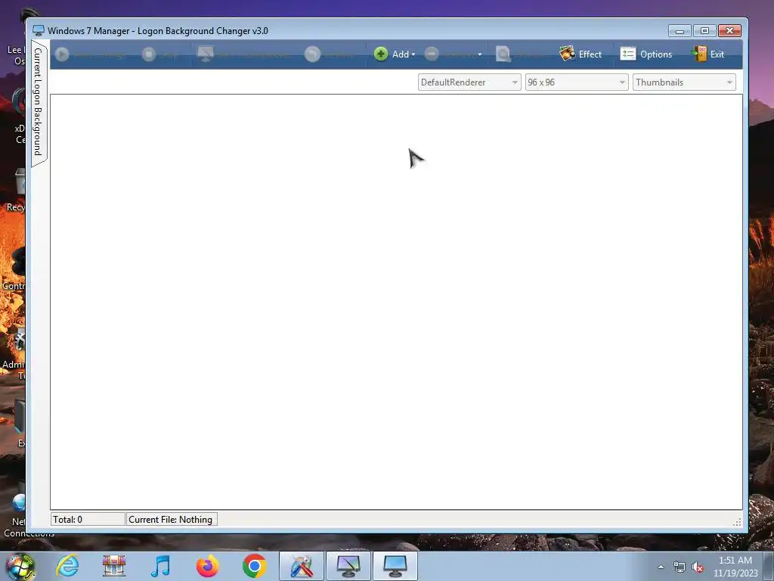The width and height of the screenshot is (774, 581).
Task: Open the music note taskbar app
Action: 160,566
